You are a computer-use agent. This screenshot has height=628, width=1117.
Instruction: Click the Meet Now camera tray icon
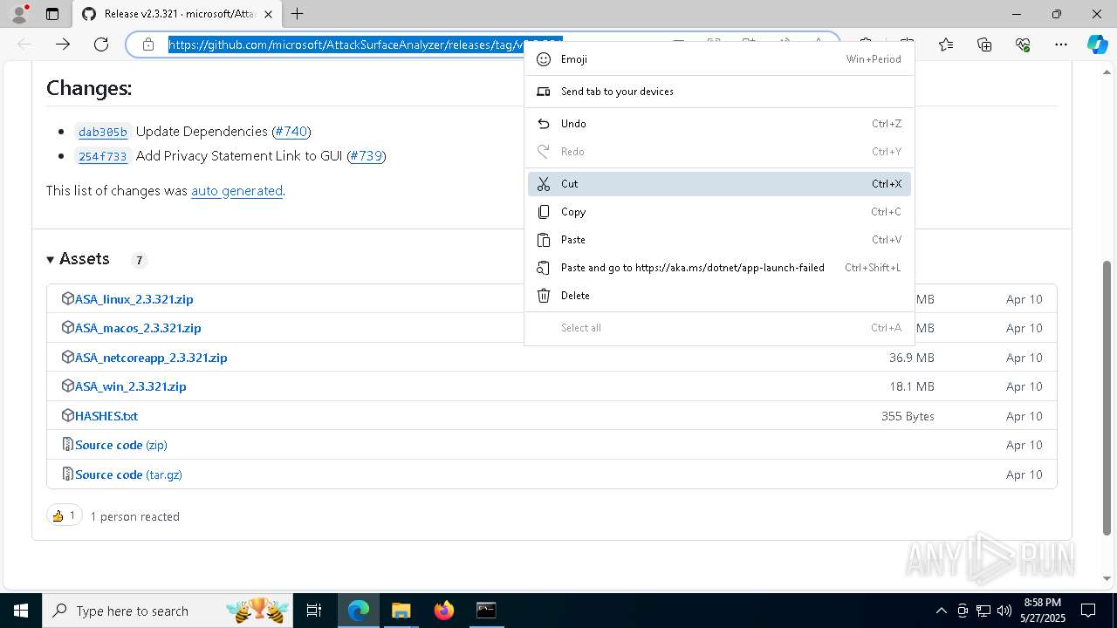coord(963,611)
